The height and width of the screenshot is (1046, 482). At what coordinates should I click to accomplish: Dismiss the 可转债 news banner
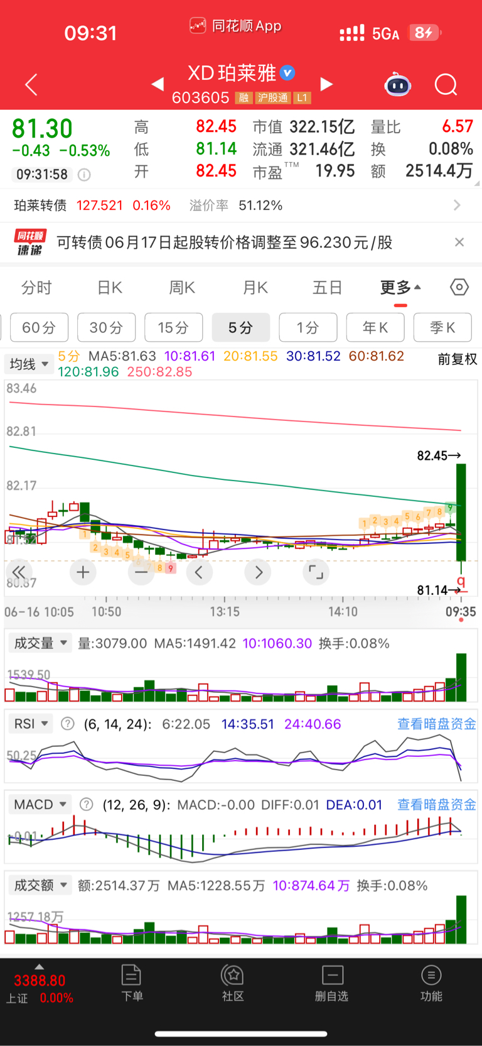[459, 242]
